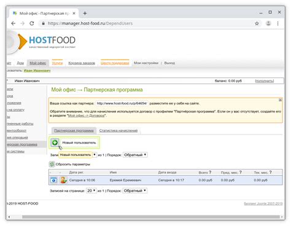The height and width of the screenshot is (226, 291).
Task: Click the browser forward arrow
Action: pos(23,23)
